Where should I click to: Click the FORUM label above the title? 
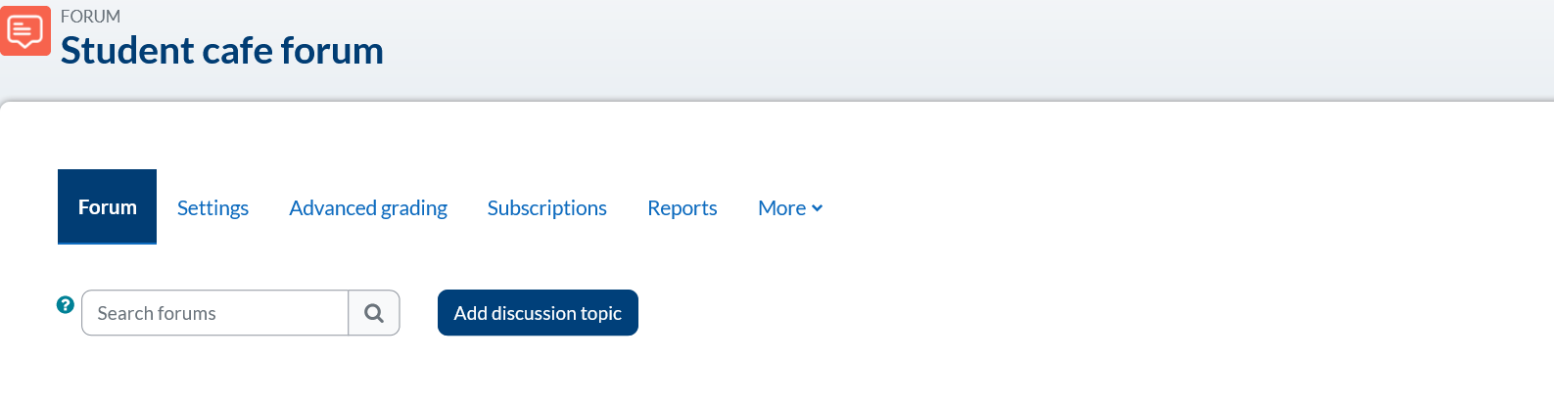pos(90,17)
